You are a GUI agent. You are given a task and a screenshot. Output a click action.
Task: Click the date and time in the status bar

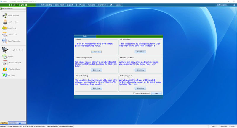(228, 127)
